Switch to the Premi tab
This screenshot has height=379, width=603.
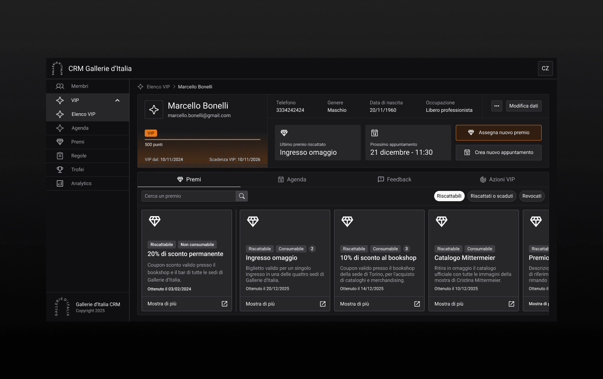tap(189, 180)
